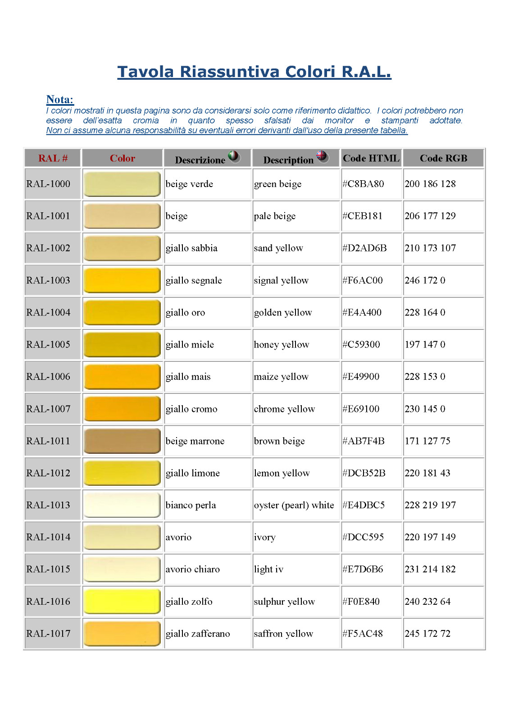Click the 'sand yellow' cell
This screenshot has width=509, height=721.
[296, 248]
